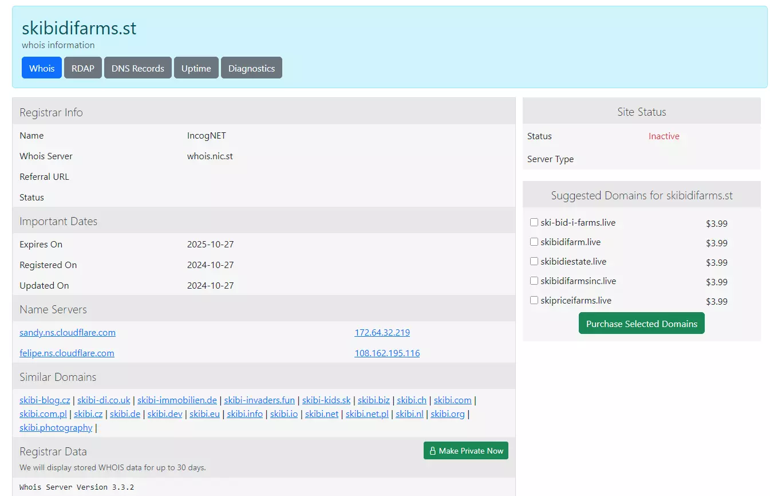This screenshot has width=770, height=496.
Task: Click the skibidifarms.st page heading
Action: point(79,28)
